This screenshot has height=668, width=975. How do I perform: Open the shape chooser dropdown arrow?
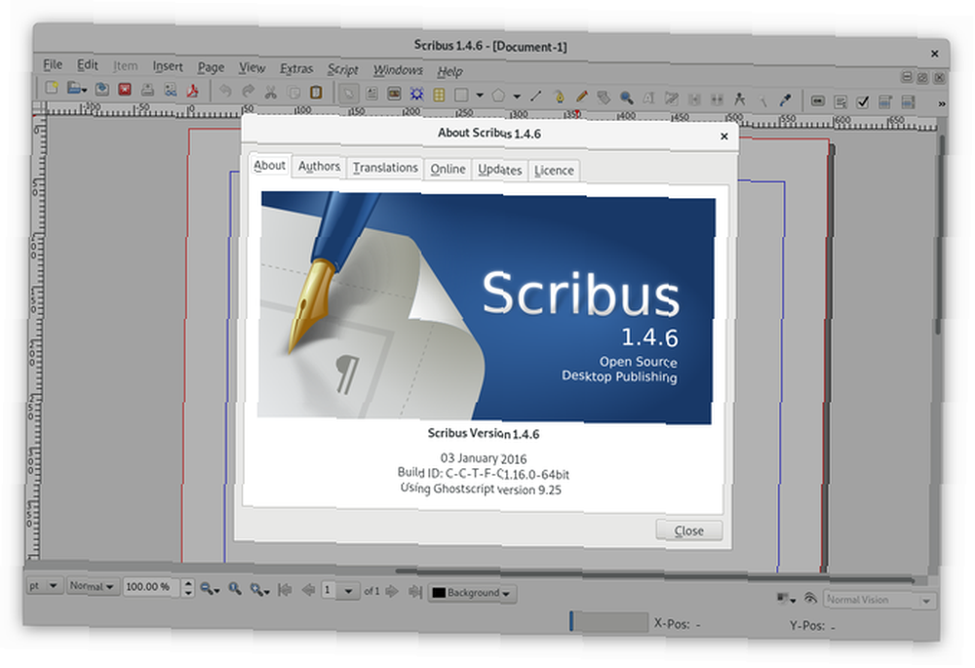pos(480,96)
